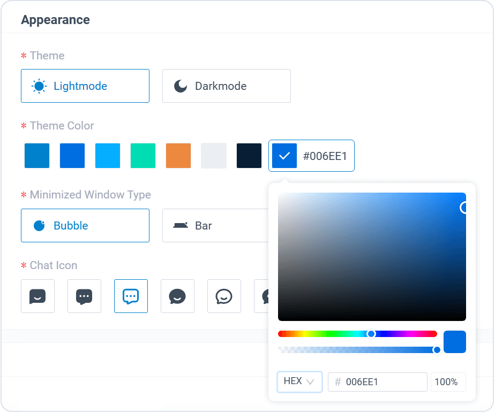Pick the square smiley chat icon
The width and height of the screenshot is (495, 413).
37,296
